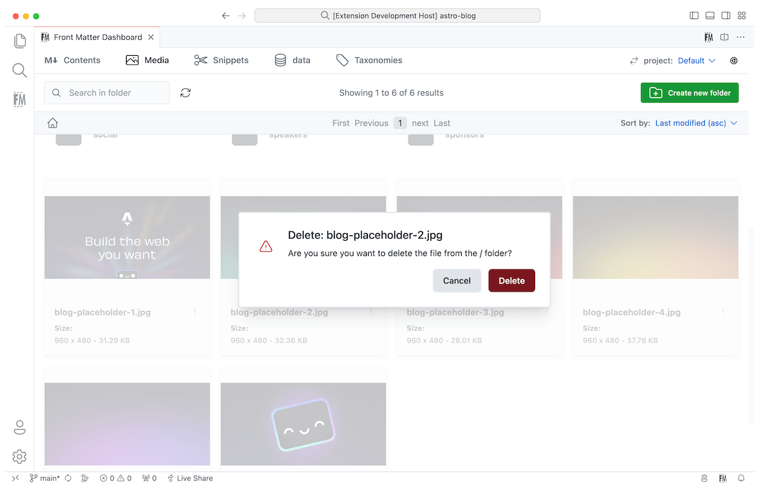Viewport: 760px width, 490px height.
Task: Toggle the secondary sidebar visibility
Action: pyautogui.click(x=726, y=15)
